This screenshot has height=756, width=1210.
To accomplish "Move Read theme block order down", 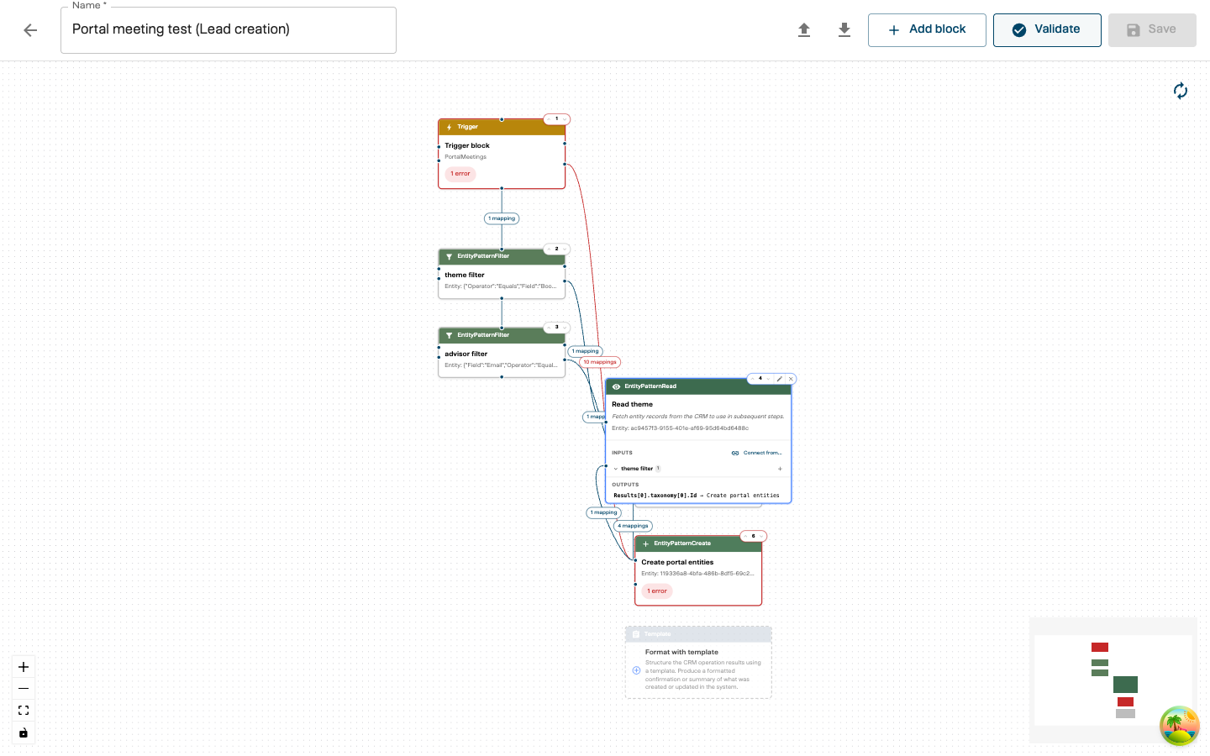I will (768, 379).
